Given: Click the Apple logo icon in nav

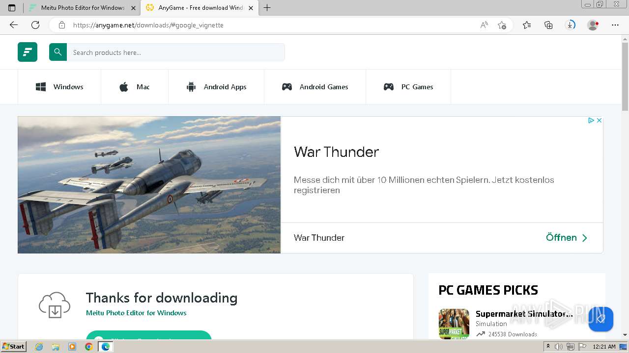Looking at the screenshot, I should pyautogui.click(x=124, y=87).
